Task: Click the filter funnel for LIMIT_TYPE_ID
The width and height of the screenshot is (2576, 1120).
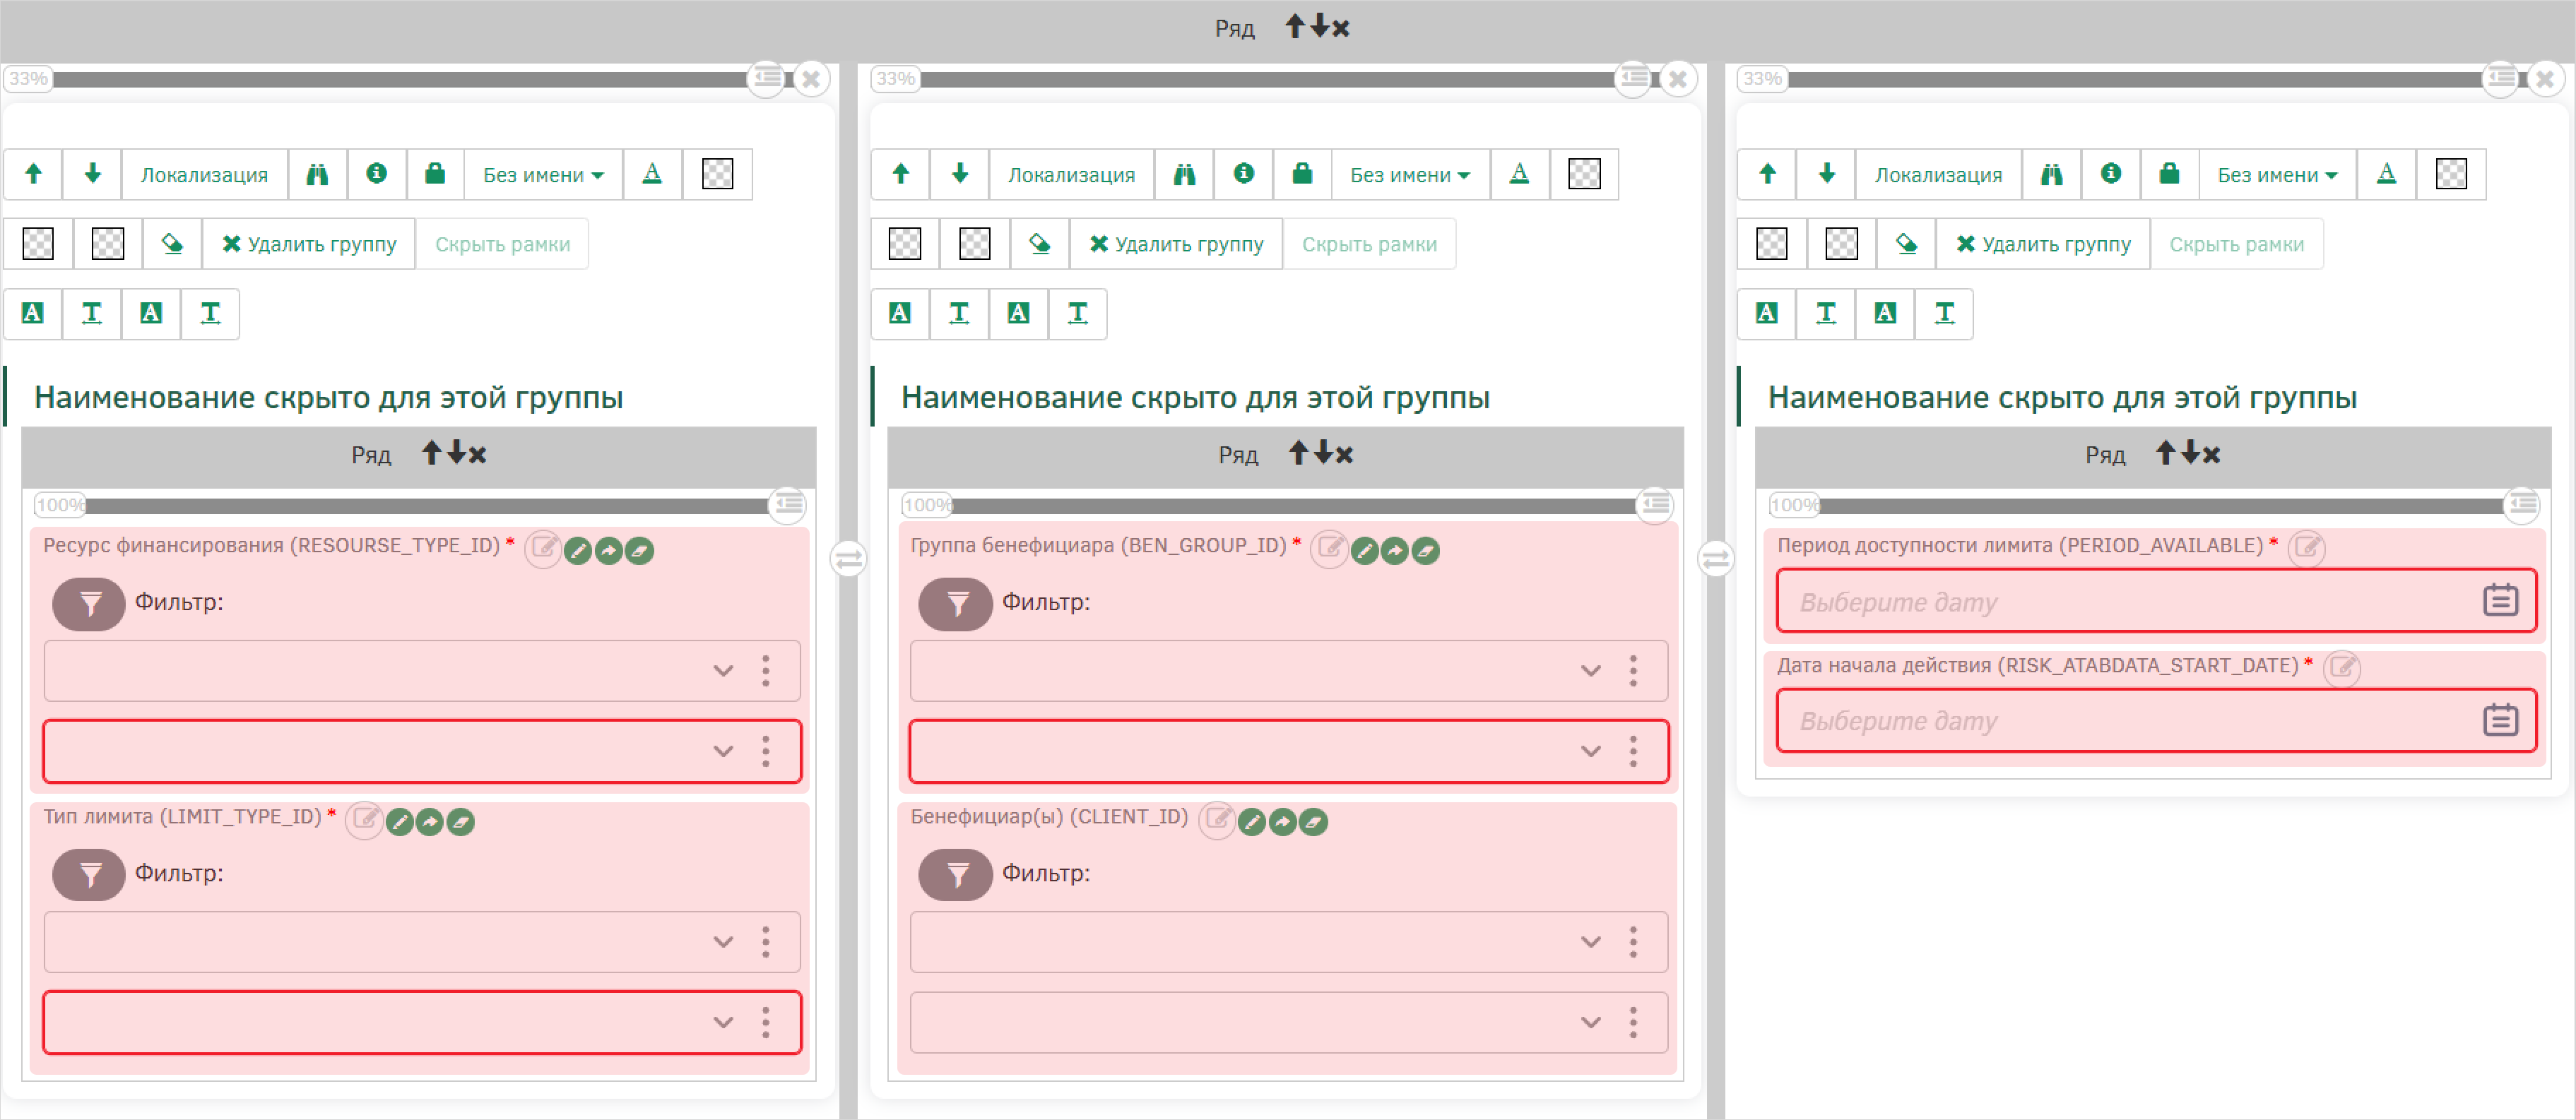Action: (89, 874)
